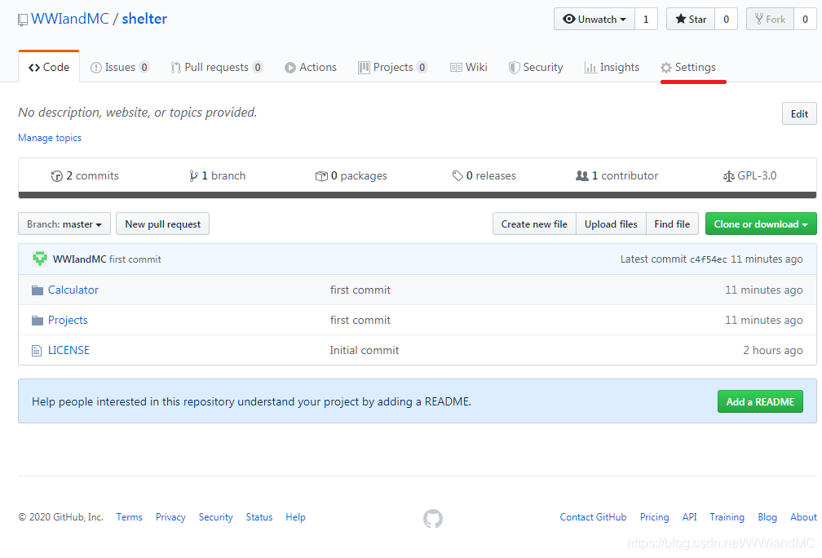Click the Fork button
Image resolution: width=822 pixels, height=558 pixels.
click(770, 20)
